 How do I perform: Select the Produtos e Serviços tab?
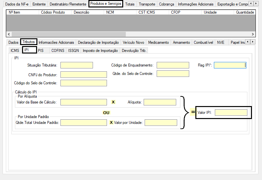(x=106, y=4)
